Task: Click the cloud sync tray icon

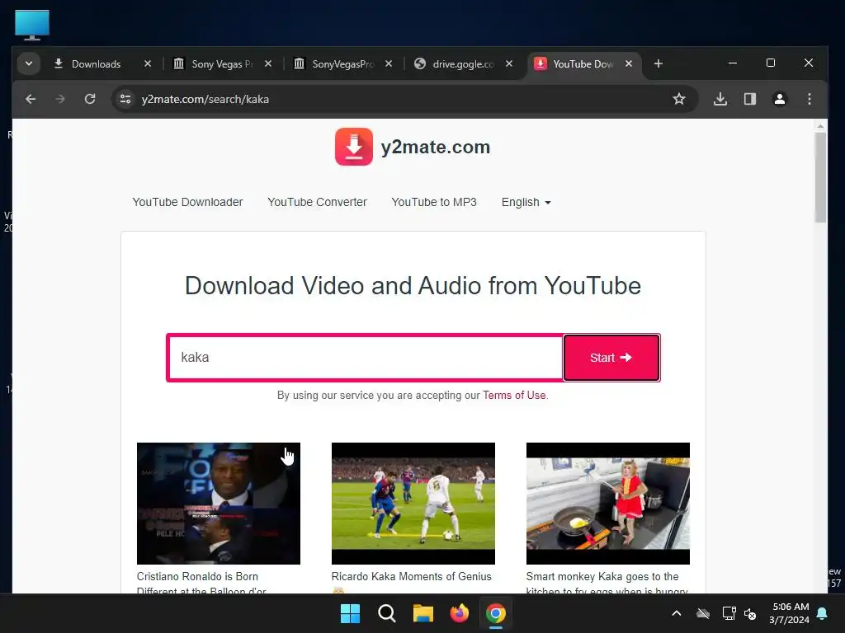Action: [x=703, y=613]
